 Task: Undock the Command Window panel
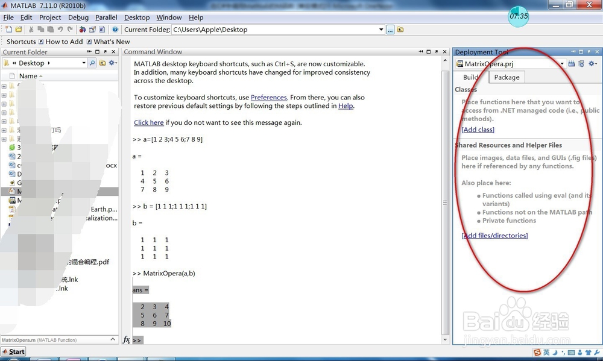tap(437, 51)
